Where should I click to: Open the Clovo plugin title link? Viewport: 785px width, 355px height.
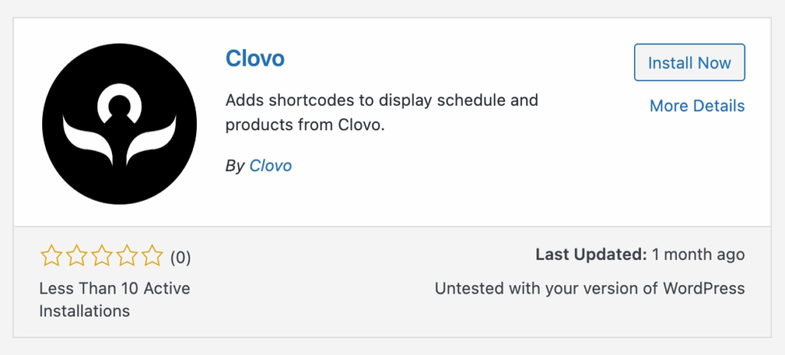[255, 59]
